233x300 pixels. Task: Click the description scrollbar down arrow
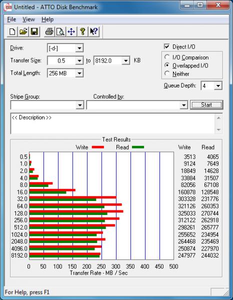tap(218, 129)
